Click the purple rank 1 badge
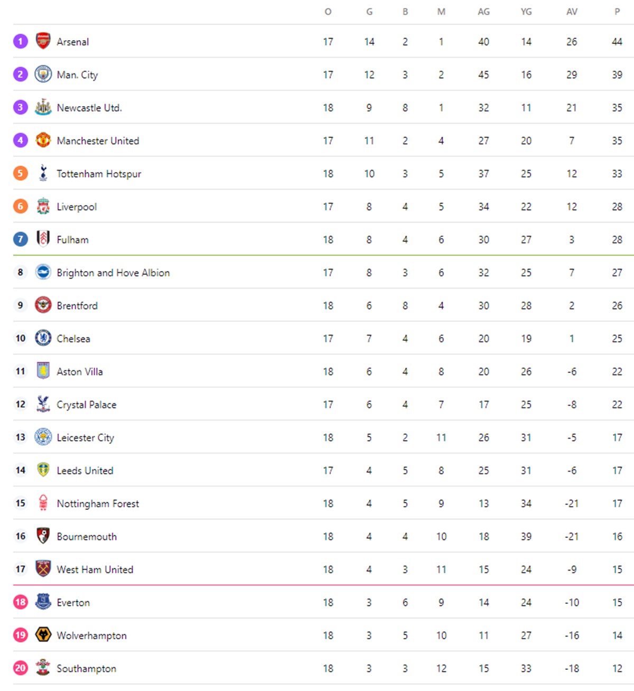 [21, 41]
